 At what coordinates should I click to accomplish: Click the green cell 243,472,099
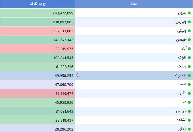tap(37, 13)
